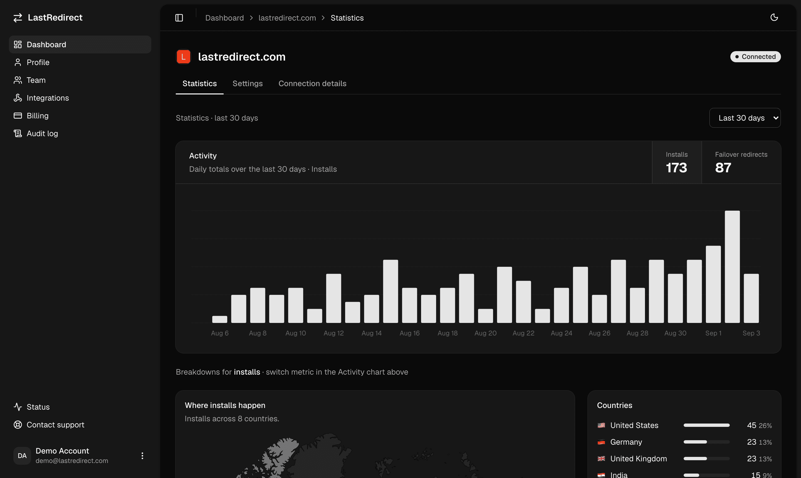Click the lastredirect.com page heading
The image size is (801, 478).
click(x=242, y=57)
